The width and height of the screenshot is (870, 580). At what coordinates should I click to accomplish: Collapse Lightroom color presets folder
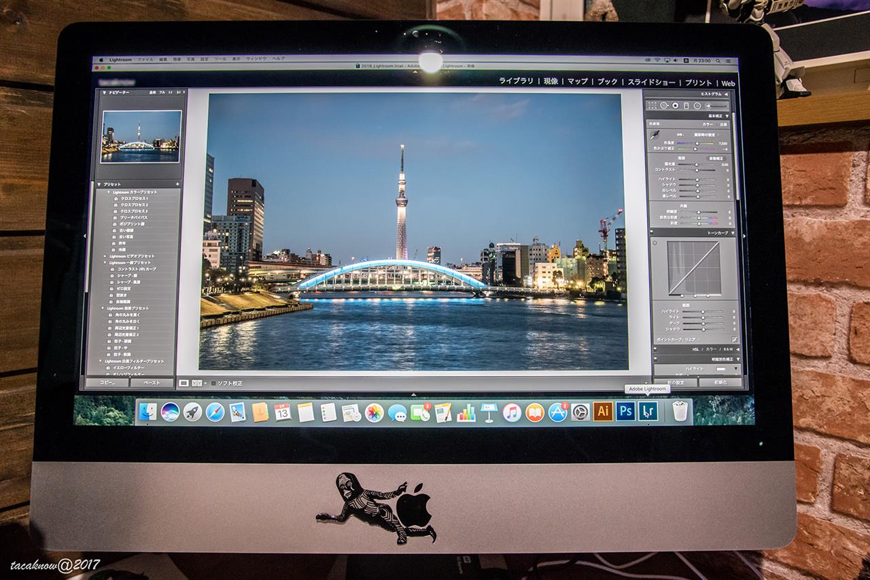click(x=108, y=192)
